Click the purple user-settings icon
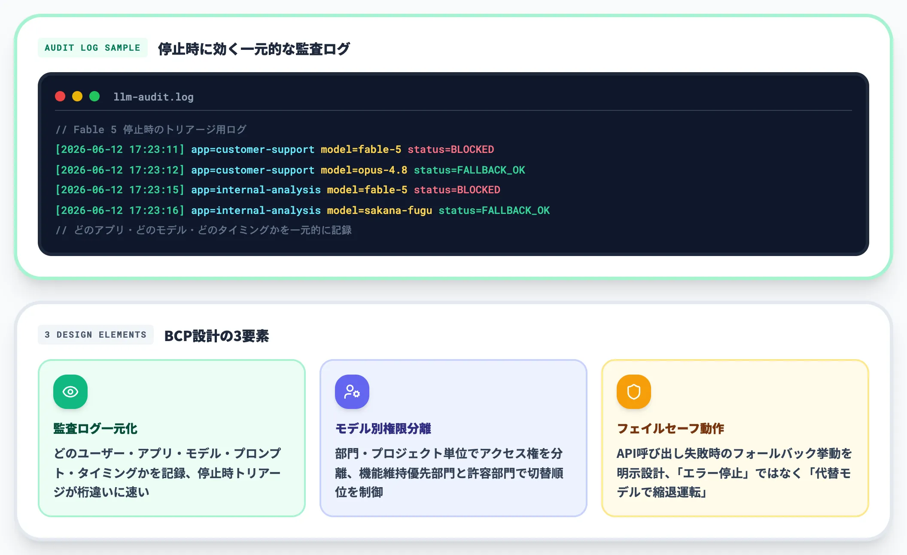 (x=352, y=392)
